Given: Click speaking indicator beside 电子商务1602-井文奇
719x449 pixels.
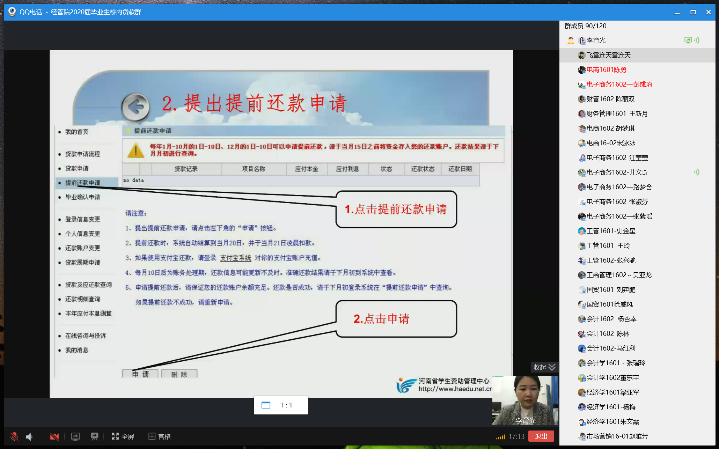Looking at the screenshot, I should coord(696,172).
